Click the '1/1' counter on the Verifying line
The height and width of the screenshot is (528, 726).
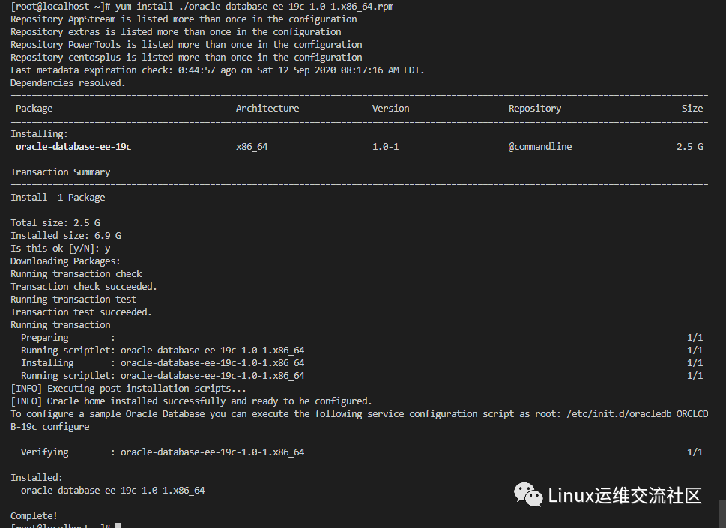pos(695,452)
